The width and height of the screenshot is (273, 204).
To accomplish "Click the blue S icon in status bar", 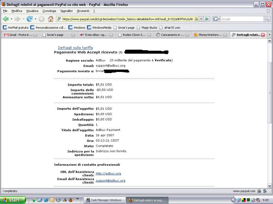I will click(x=265, y=191).
